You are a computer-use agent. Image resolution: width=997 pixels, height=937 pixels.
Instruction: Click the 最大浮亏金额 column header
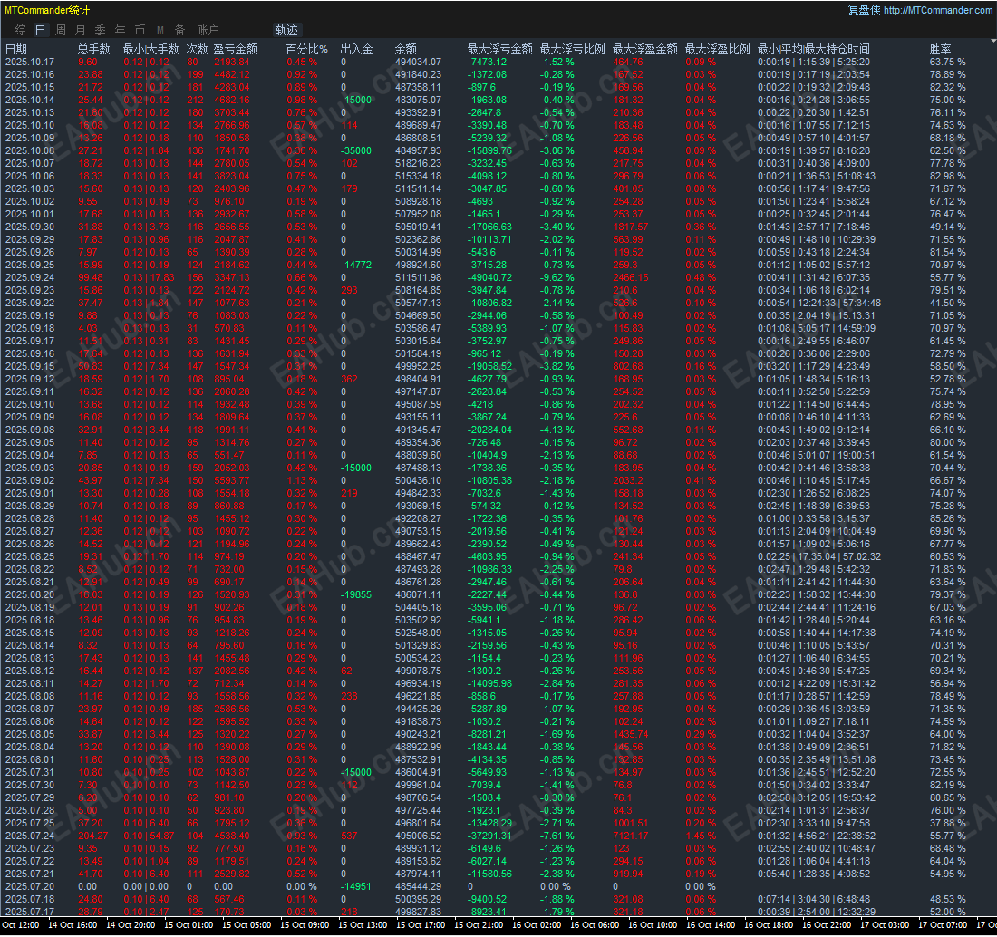pos(499,49)
